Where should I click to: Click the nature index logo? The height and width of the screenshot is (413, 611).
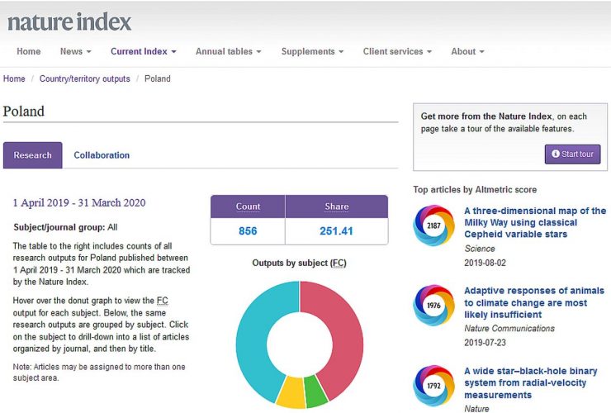69,21
